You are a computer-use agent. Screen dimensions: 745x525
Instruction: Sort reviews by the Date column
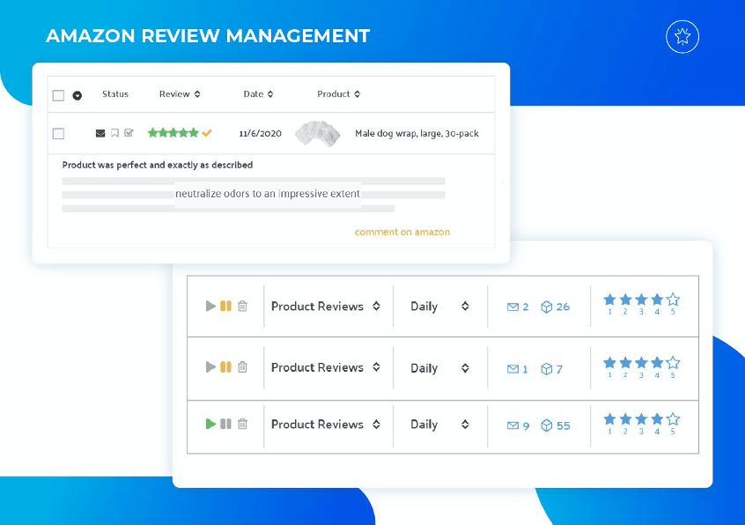coord(258,94)
